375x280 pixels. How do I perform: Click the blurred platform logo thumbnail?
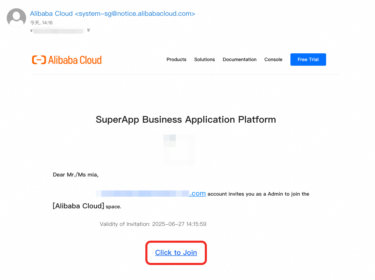(x=179, y=150)
